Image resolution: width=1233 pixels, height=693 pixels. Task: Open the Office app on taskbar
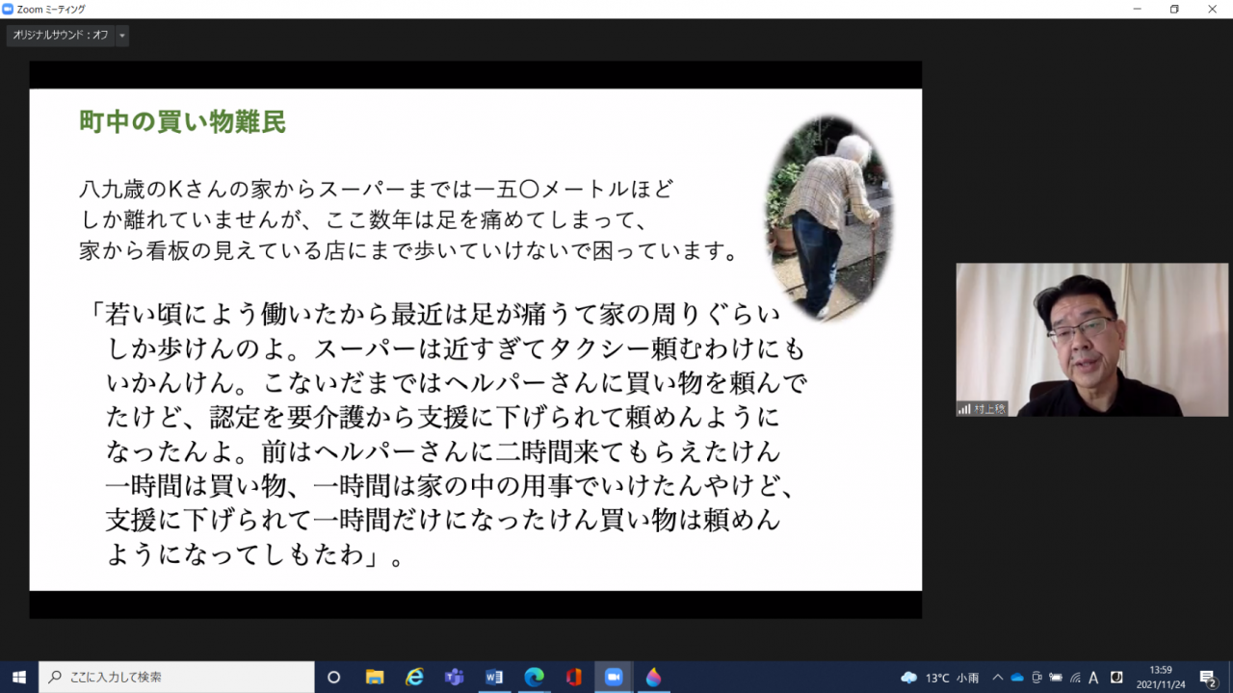point(573,677)
